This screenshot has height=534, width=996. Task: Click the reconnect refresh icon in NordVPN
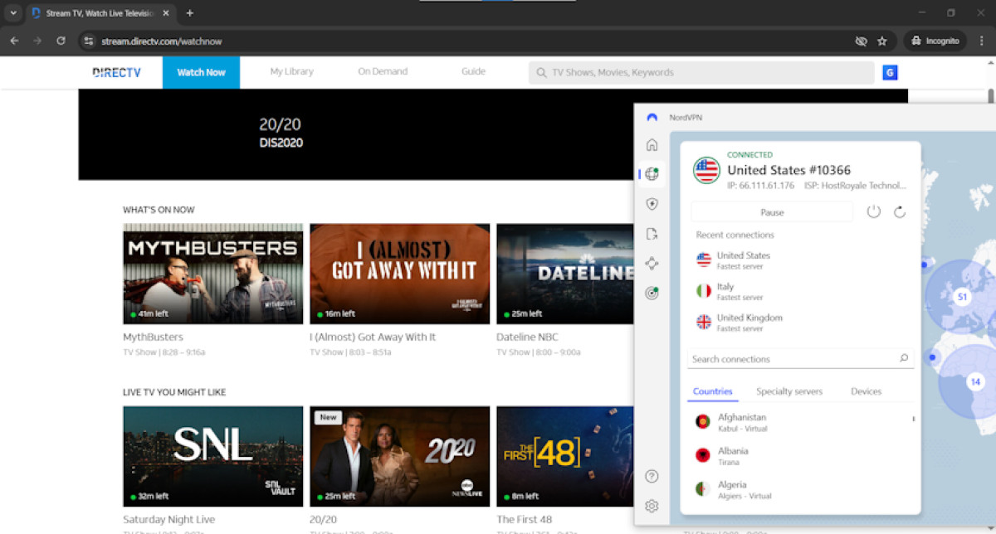click(x=899, y=211)
